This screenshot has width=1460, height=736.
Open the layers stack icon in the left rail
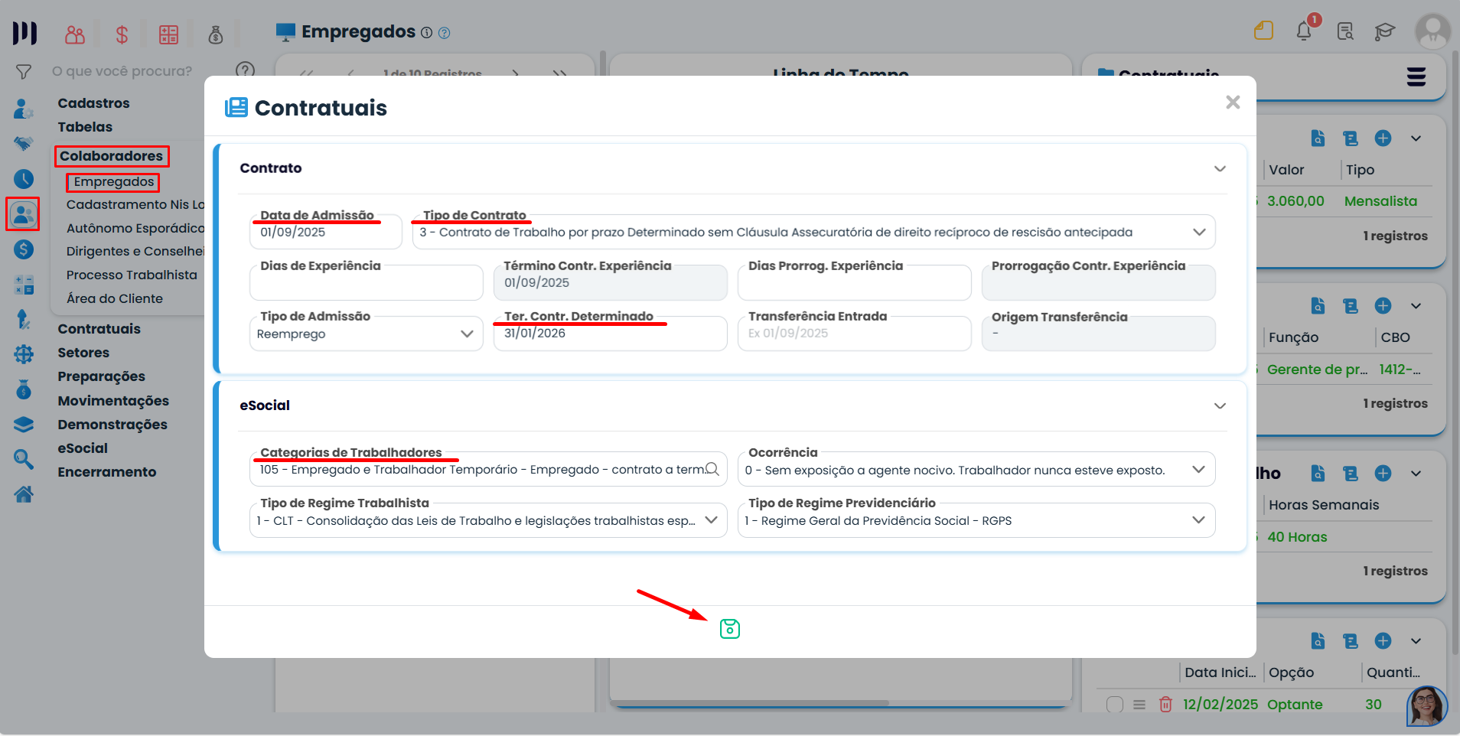coord(24,425)
